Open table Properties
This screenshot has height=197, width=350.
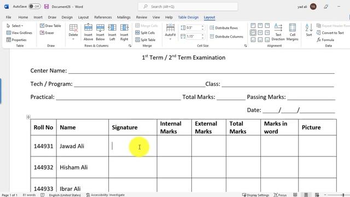16,40
